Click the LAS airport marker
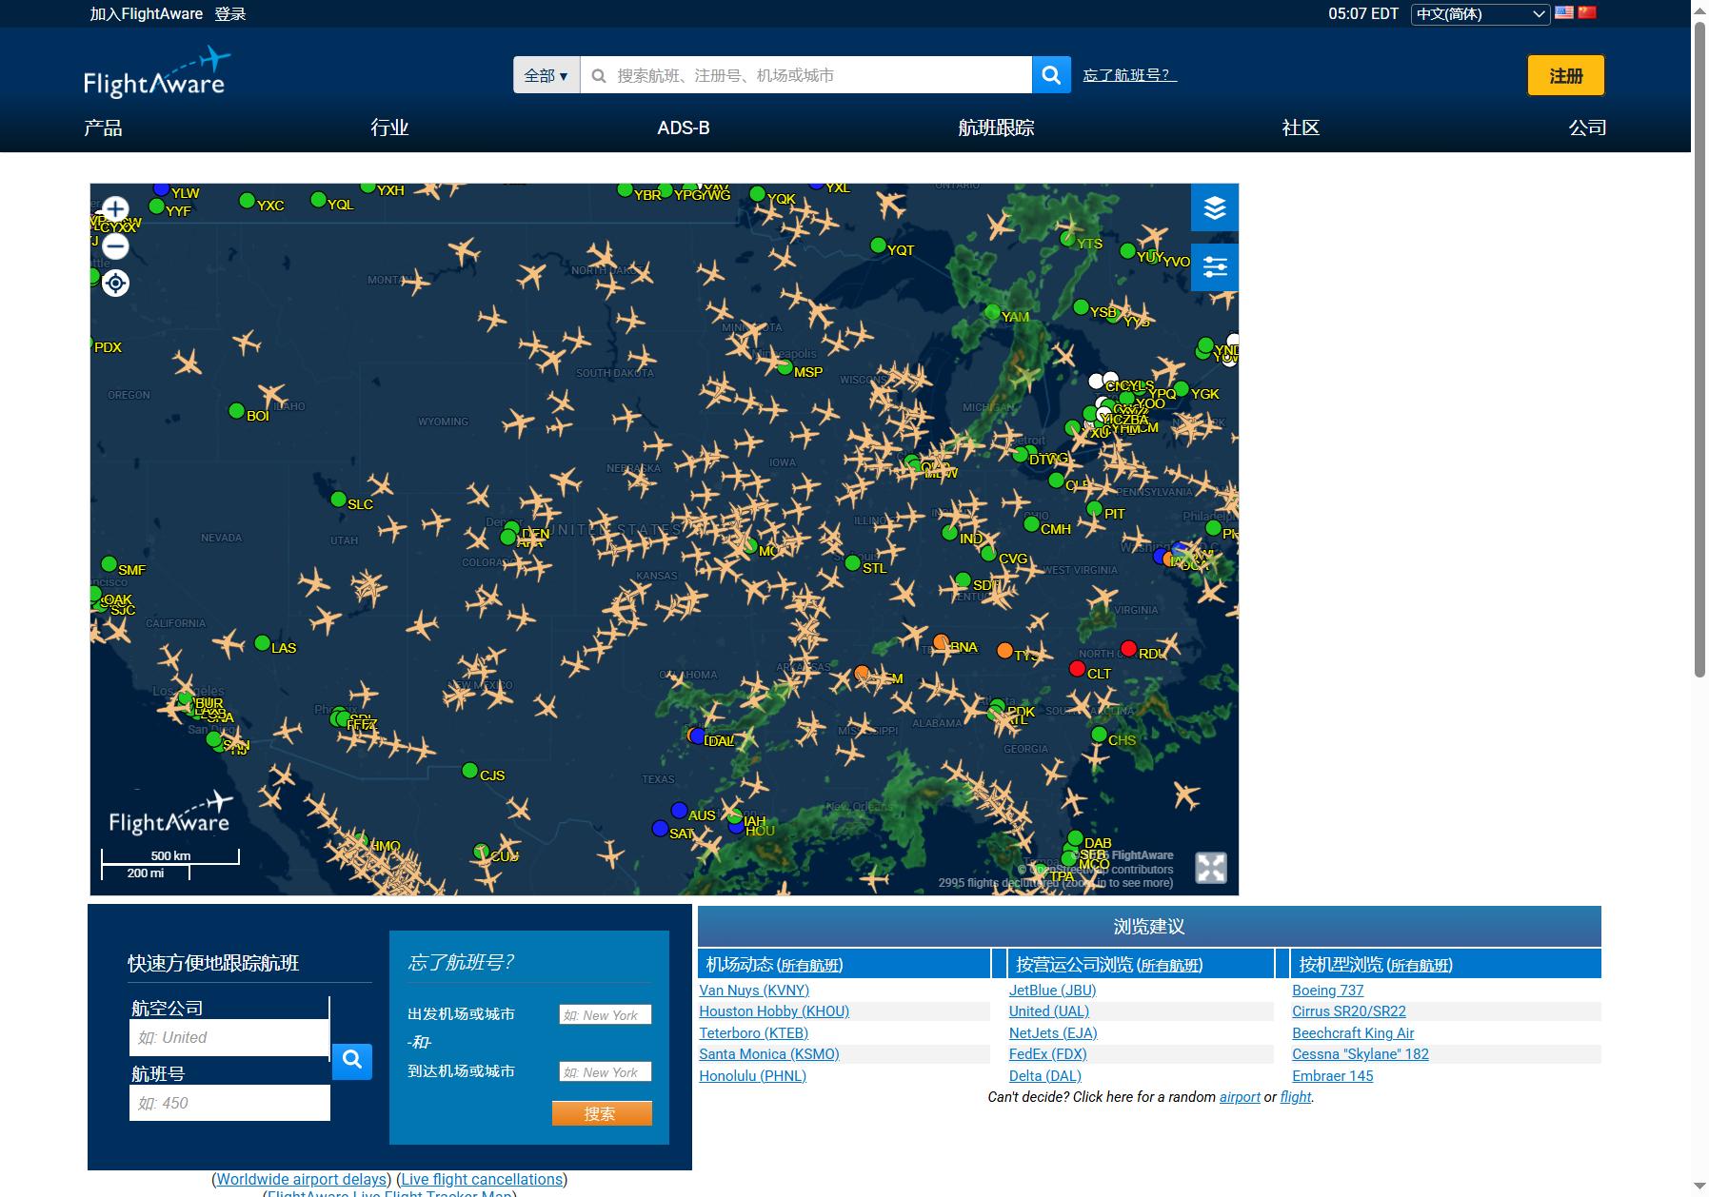Viewport: 1709px width, 1197px height. pos(263,643)
